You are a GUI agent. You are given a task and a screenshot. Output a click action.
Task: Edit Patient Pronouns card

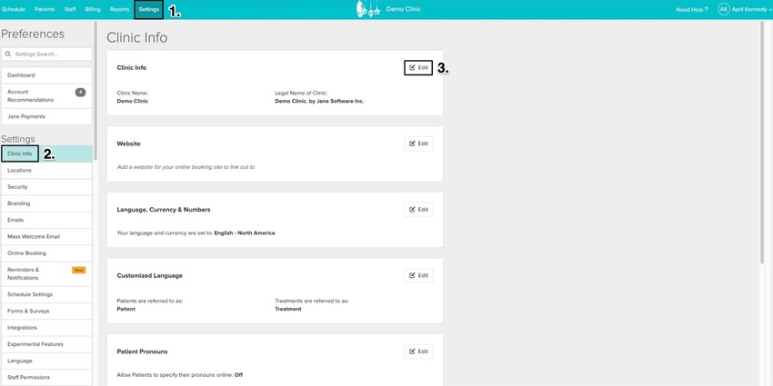click(x=418, y=351)
